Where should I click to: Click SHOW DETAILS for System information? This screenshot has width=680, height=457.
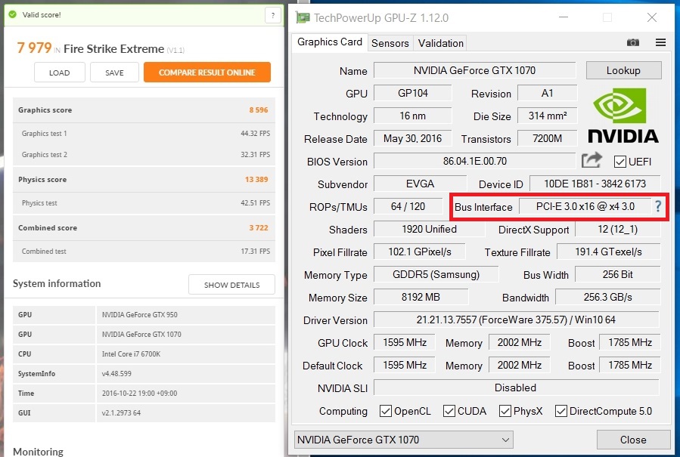[231, 285]
